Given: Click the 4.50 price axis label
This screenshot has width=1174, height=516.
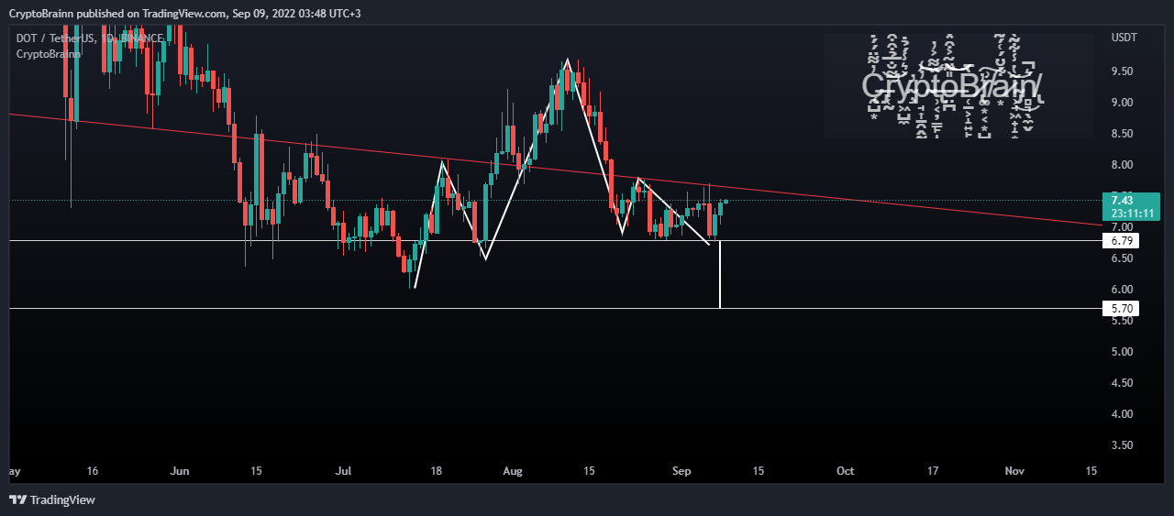Looking at the screenshot, I should point(1121,383).
